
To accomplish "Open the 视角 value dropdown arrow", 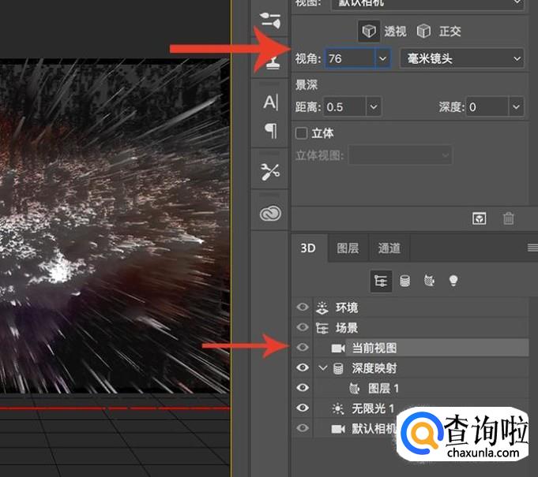I will [382, 58].
